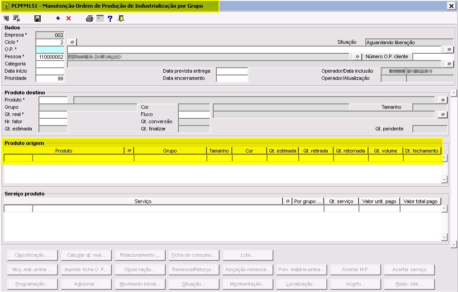The width and height of the screenshot is (458, 292).
Task: Click the Data prevista entrega field
Action: pos(232,71)
